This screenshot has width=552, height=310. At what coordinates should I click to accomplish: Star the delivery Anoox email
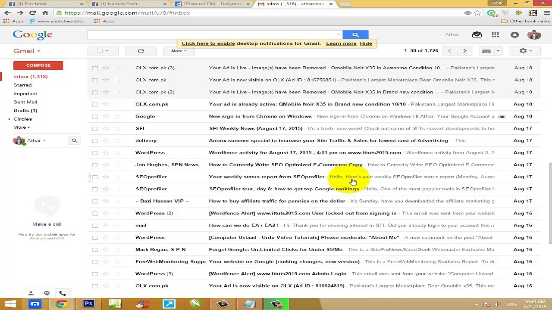click(x=105, y=140)
